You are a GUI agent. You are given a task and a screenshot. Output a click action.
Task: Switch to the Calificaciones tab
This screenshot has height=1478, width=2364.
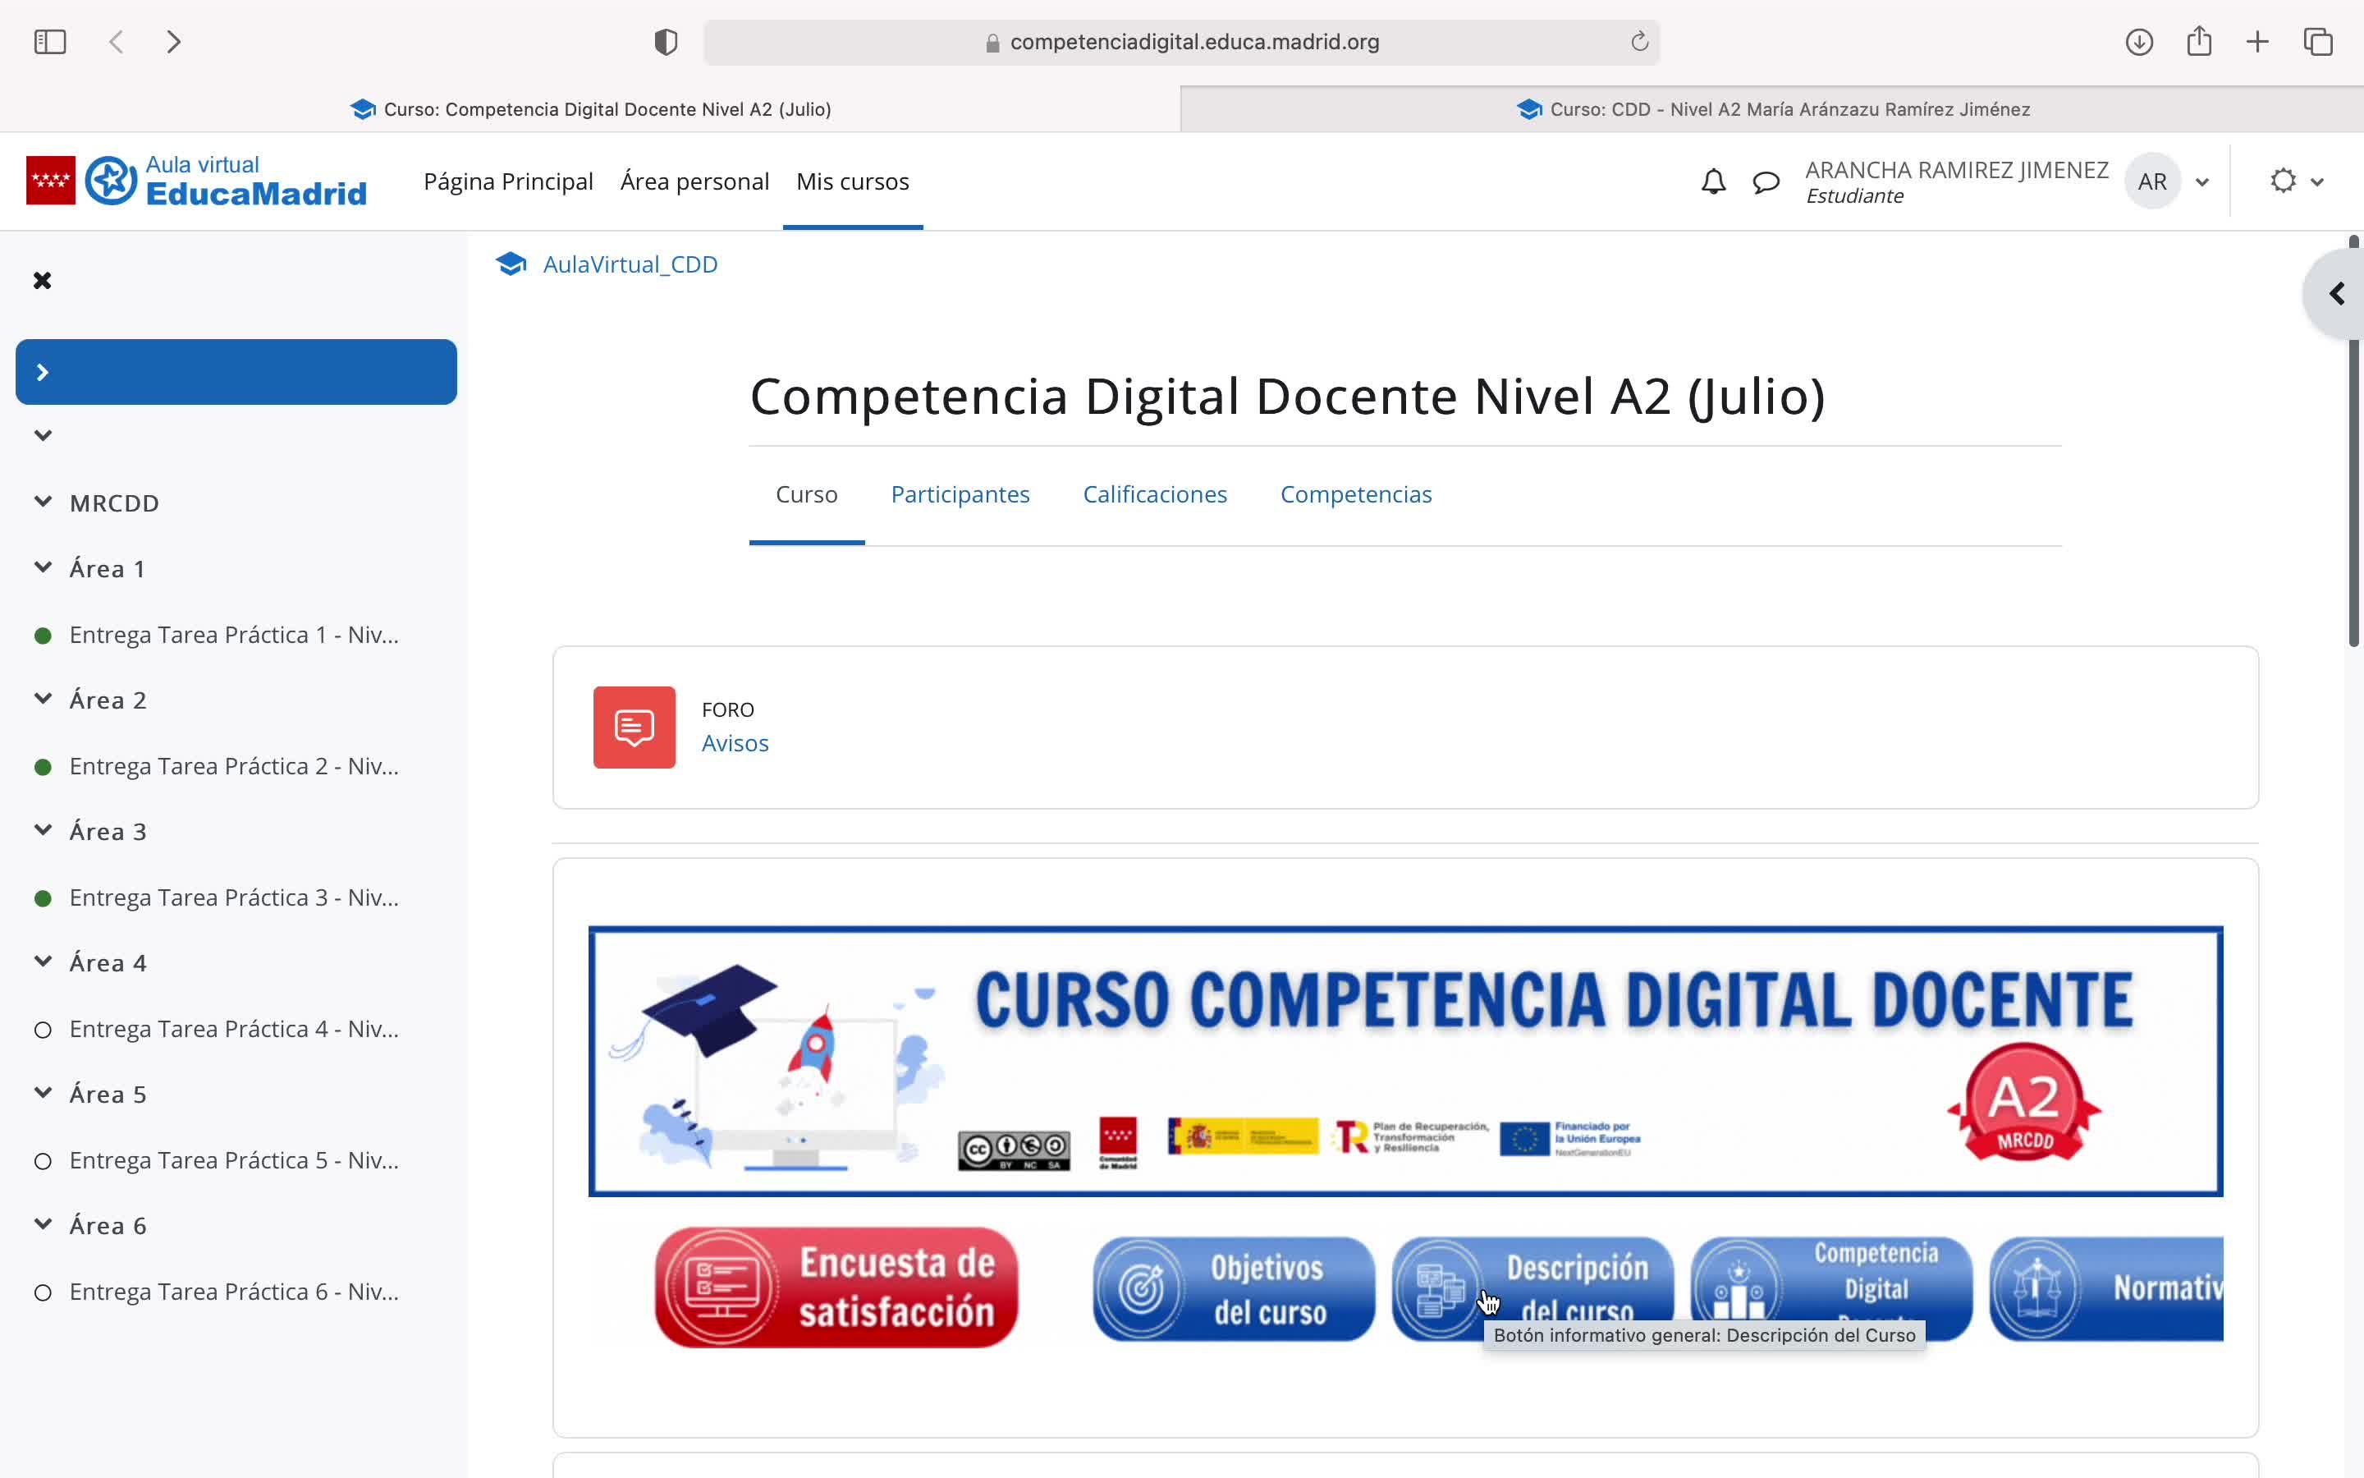[1155, 494]
